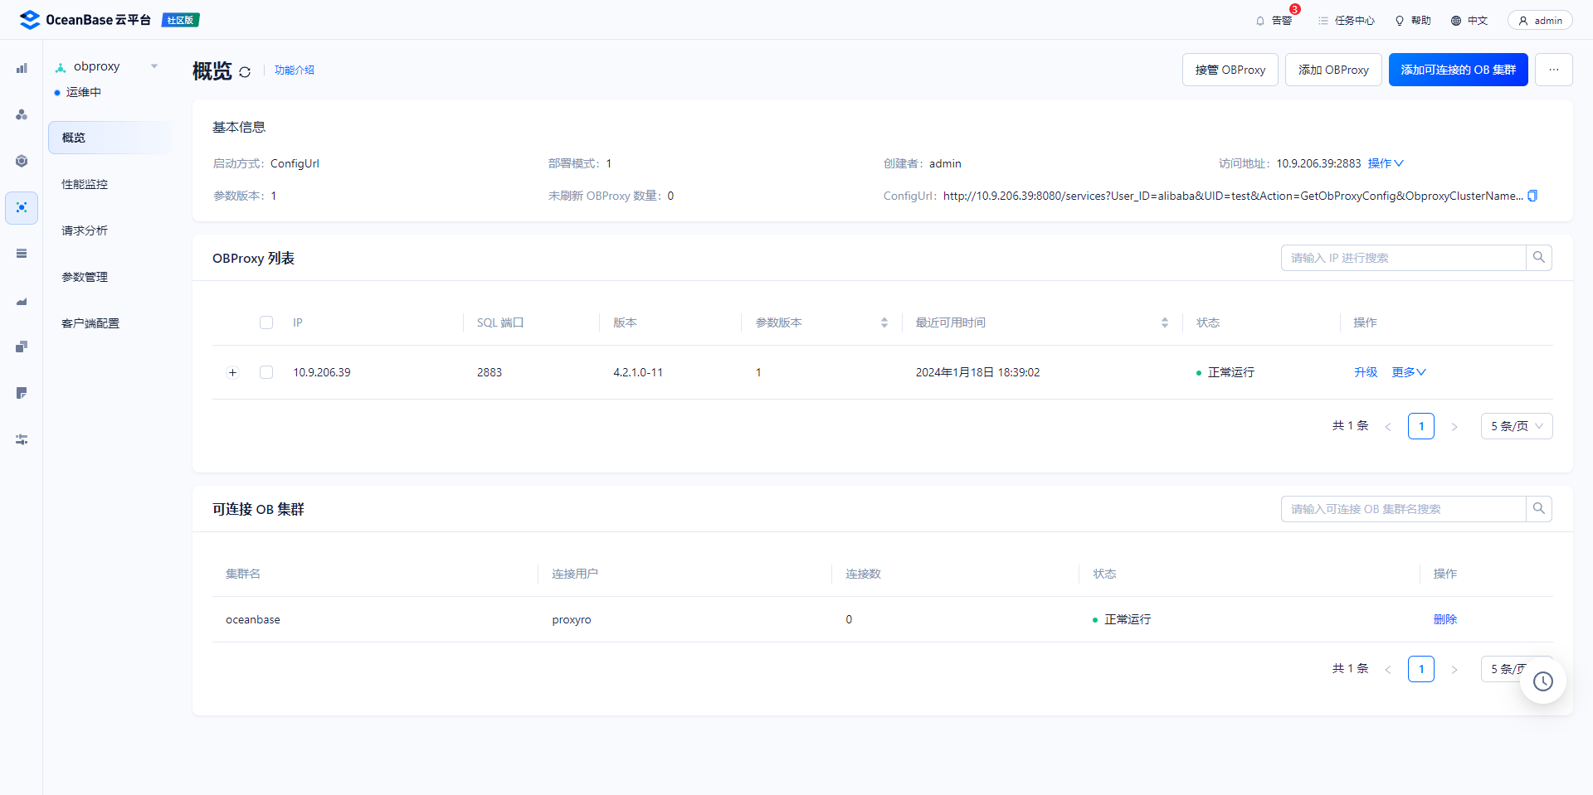Click 添加 OBProxy button

1333,70
